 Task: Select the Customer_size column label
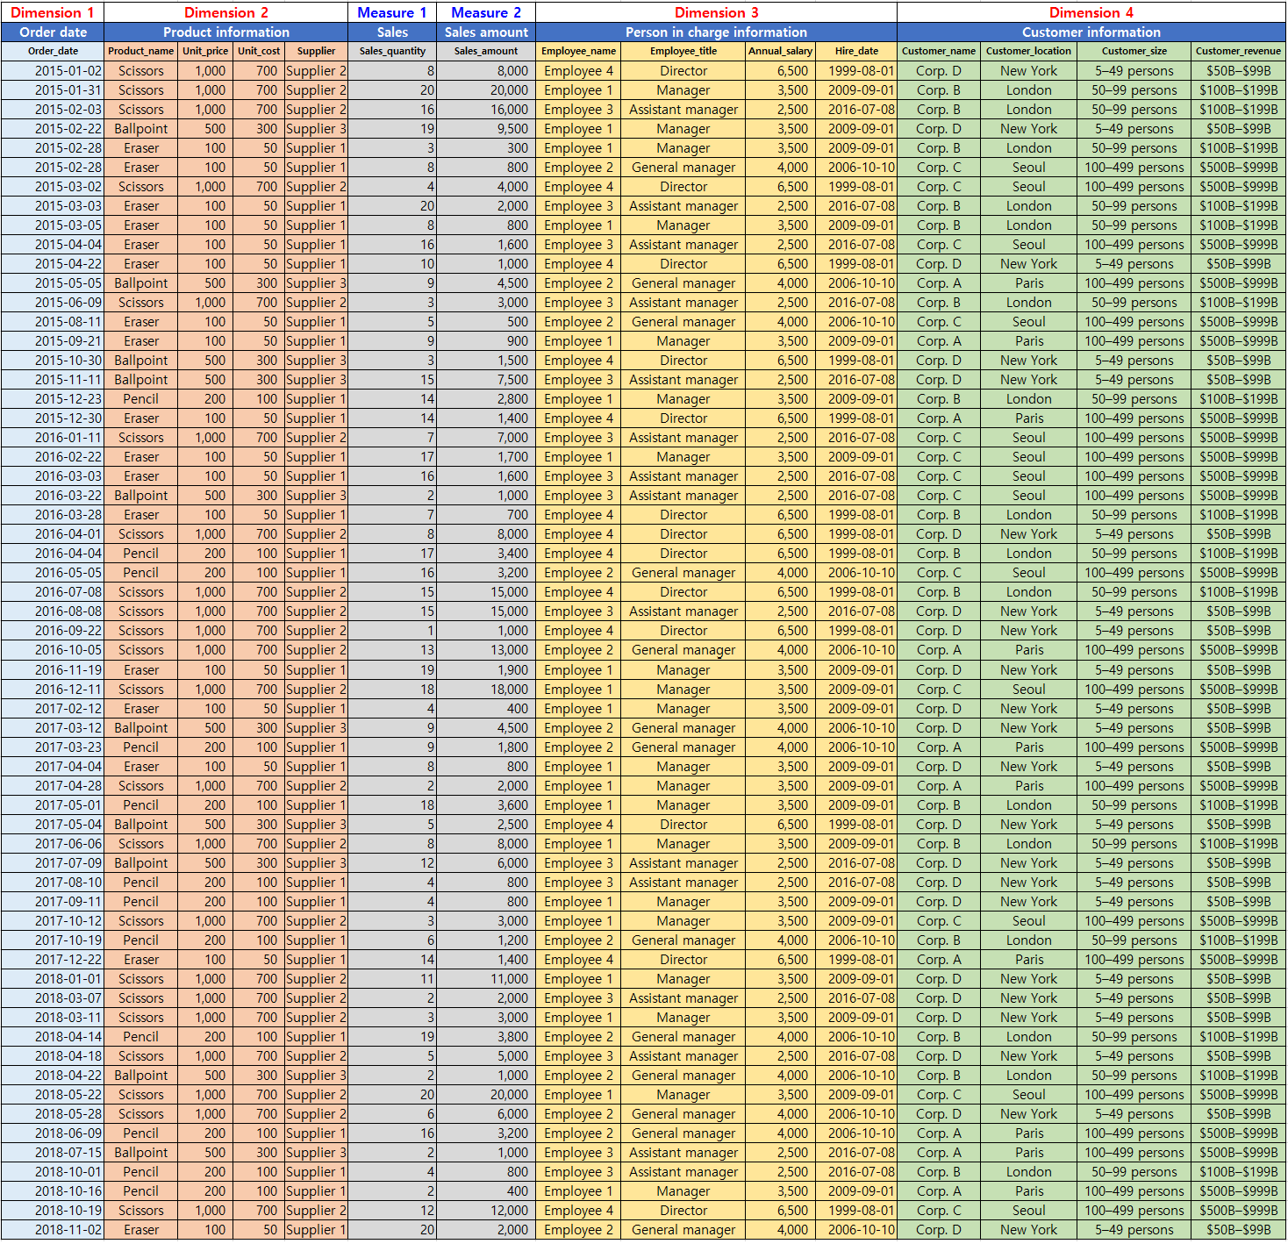pyautogui.click(x=1134, y=51)
